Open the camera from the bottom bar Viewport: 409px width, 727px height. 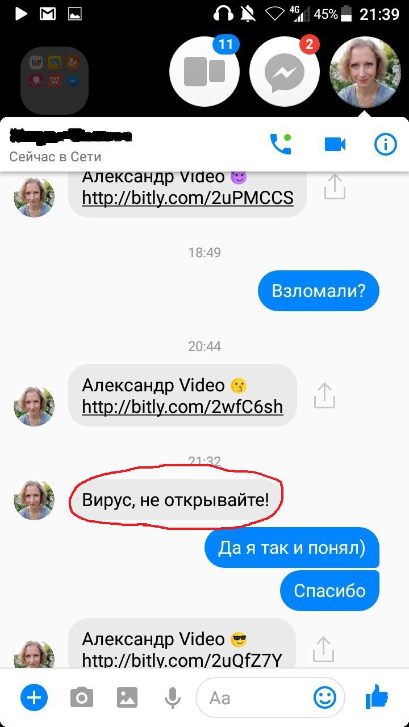(82, 697)
